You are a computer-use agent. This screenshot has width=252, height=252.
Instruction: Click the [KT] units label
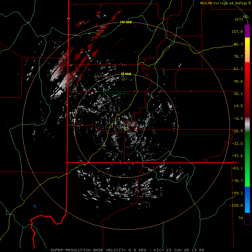point(239,19)
